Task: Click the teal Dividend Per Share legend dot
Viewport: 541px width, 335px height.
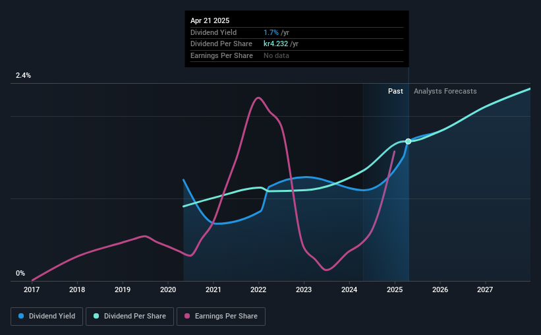Action: 96,316
